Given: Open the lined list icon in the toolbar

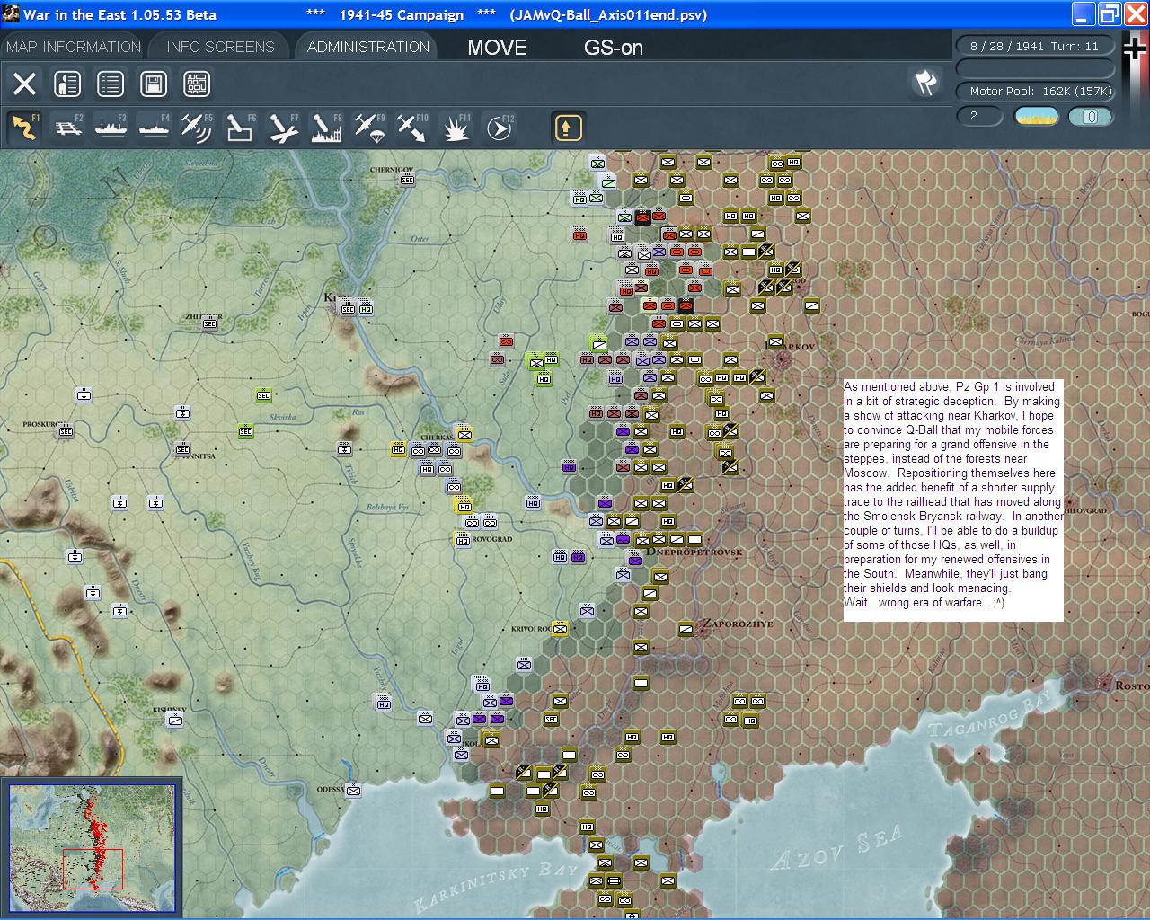Looking at the screenshot, I should 111,84.
